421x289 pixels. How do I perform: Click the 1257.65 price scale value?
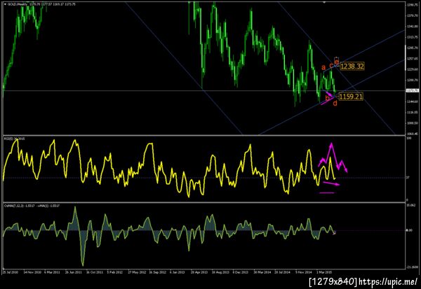coord(413,58)
